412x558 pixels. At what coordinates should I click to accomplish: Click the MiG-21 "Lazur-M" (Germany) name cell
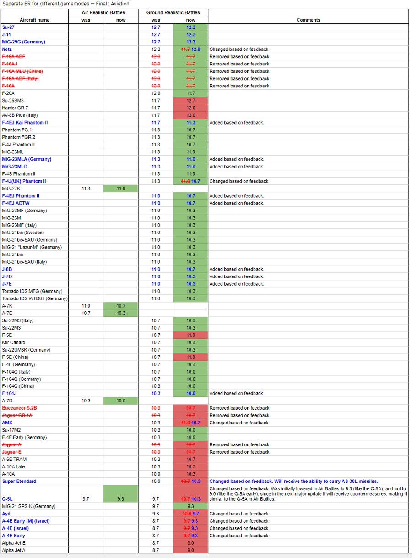pyautogui.click(x=34, y=247)
